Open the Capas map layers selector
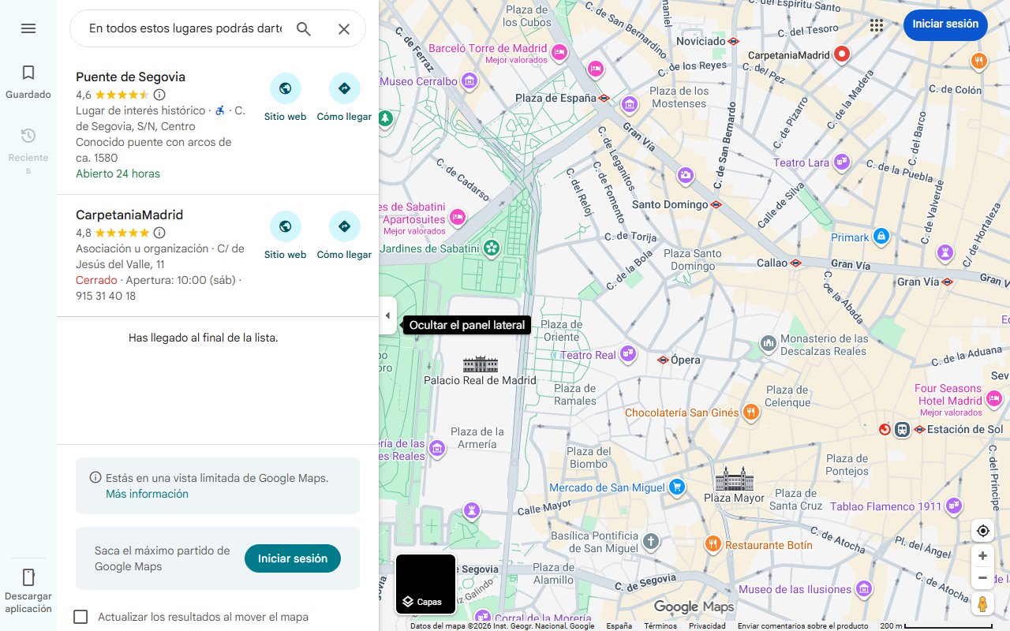The image size is (1010, 631). [x=425, y=584]
